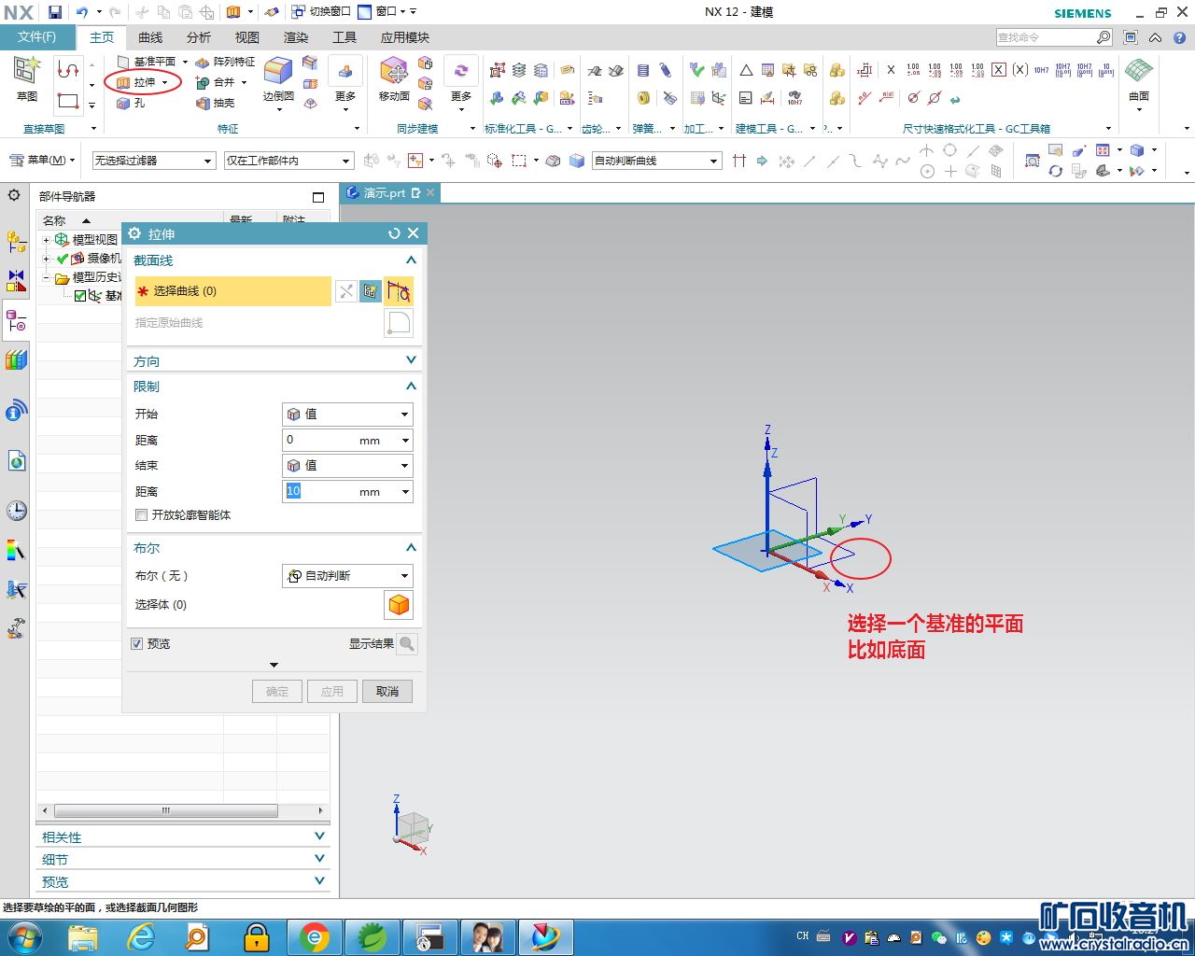Enable the 开放轮廓智能体 checkbox
This screenshot has width=1195, height=956.
[142, 514]
